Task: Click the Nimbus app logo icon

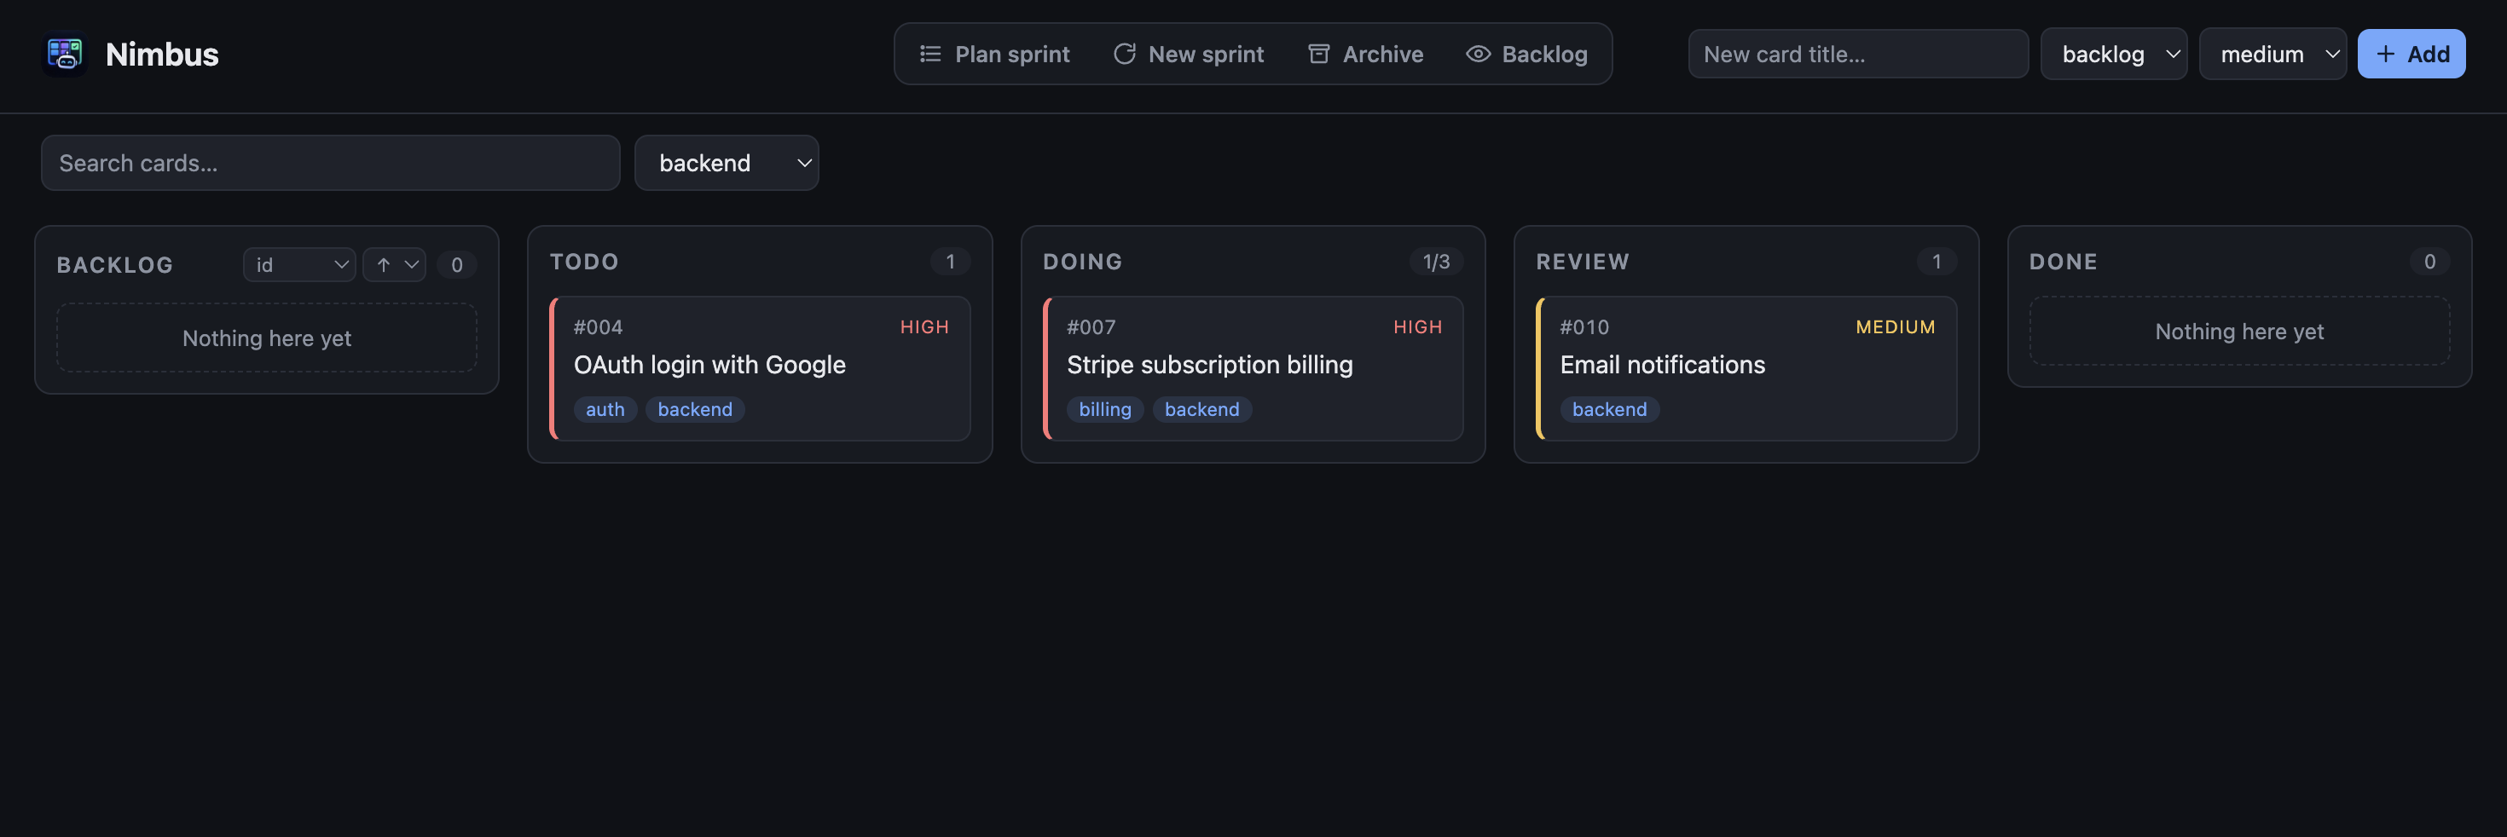Action: pos(65,54)
